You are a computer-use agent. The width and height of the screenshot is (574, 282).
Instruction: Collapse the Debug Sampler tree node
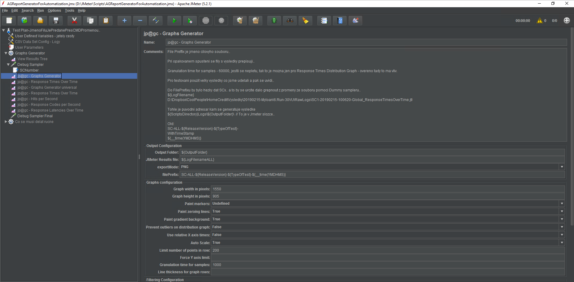8,65
